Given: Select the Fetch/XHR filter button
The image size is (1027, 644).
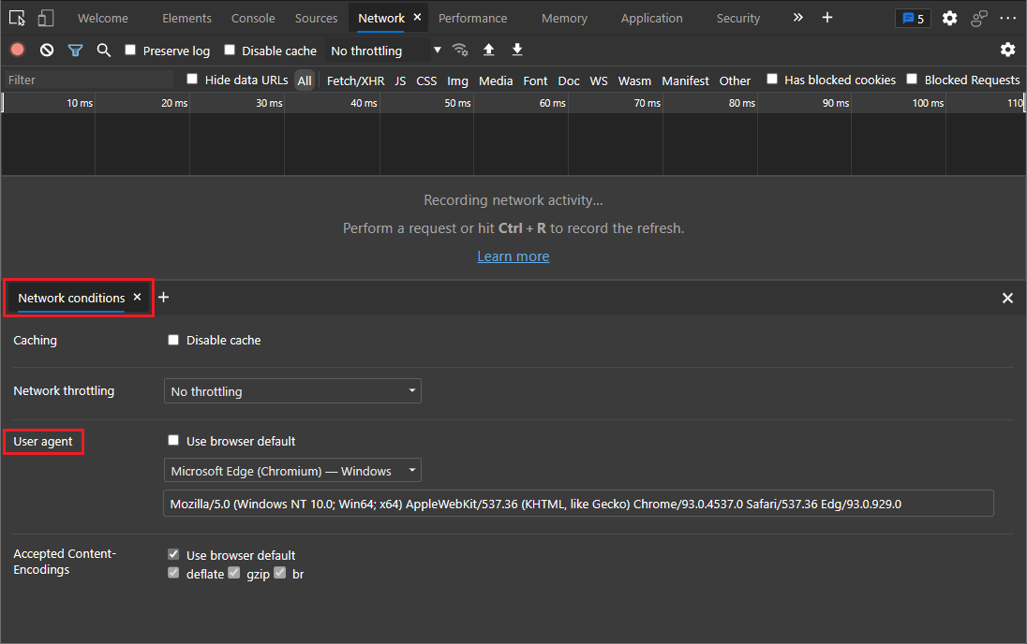Looking at the screenshot, I should [354, 80].
